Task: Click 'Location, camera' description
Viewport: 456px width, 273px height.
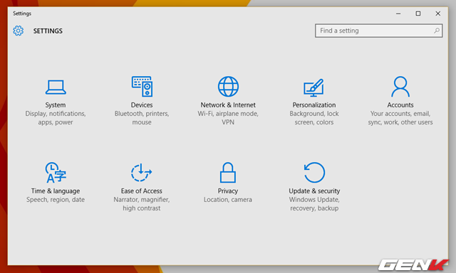Action: tap(228, 200)
